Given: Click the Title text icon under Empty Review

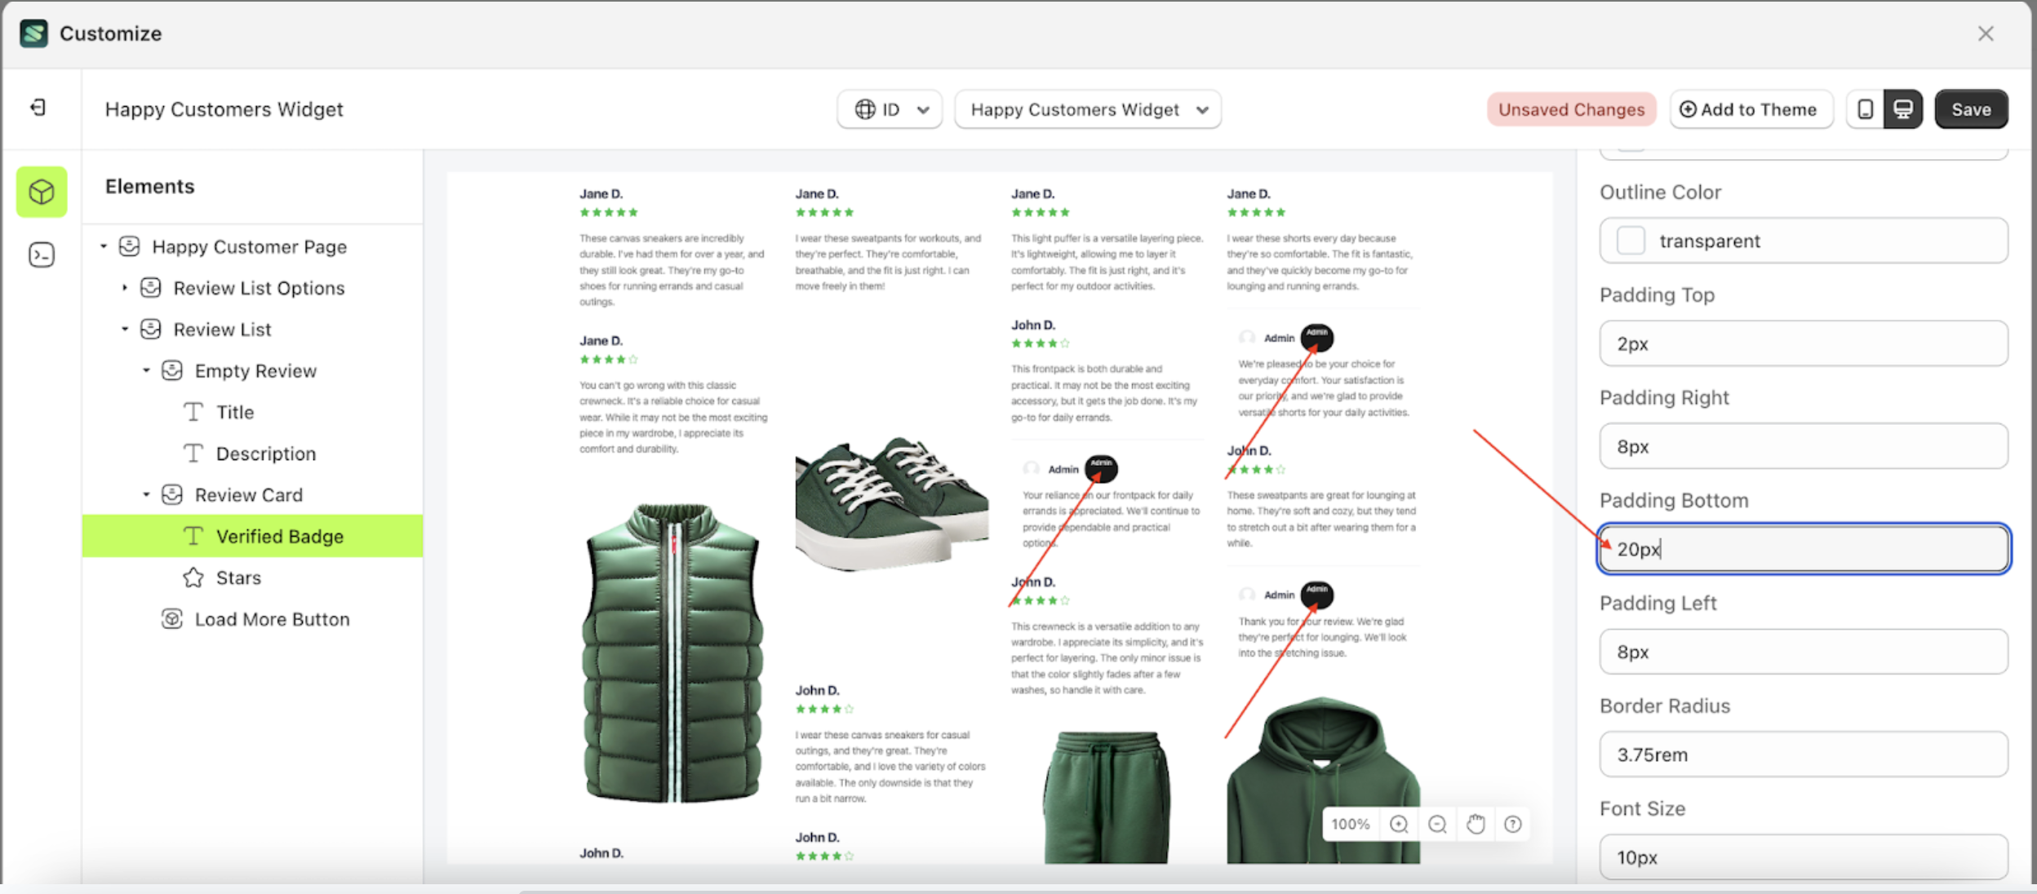Looking at the screenshot, I should [x=193, y=412].
